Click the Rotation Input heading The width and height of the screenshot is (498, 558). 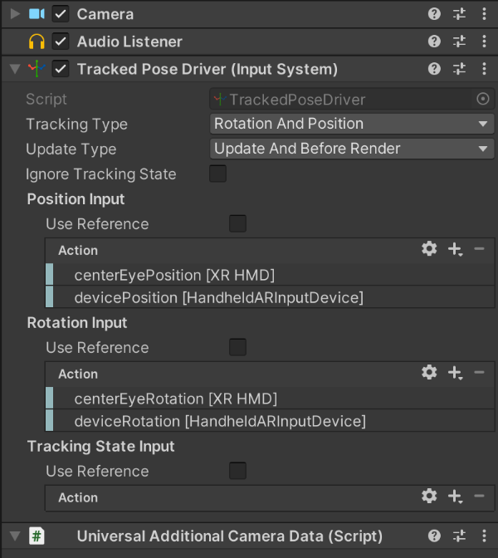point(77,323)
